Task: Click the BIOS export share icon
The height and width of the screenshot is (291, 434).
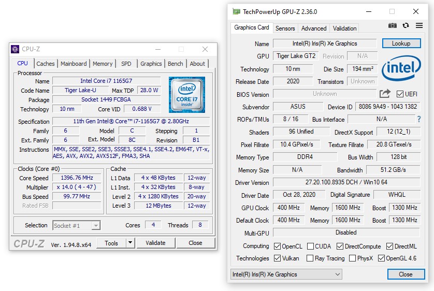Action: tap(385, 94)
